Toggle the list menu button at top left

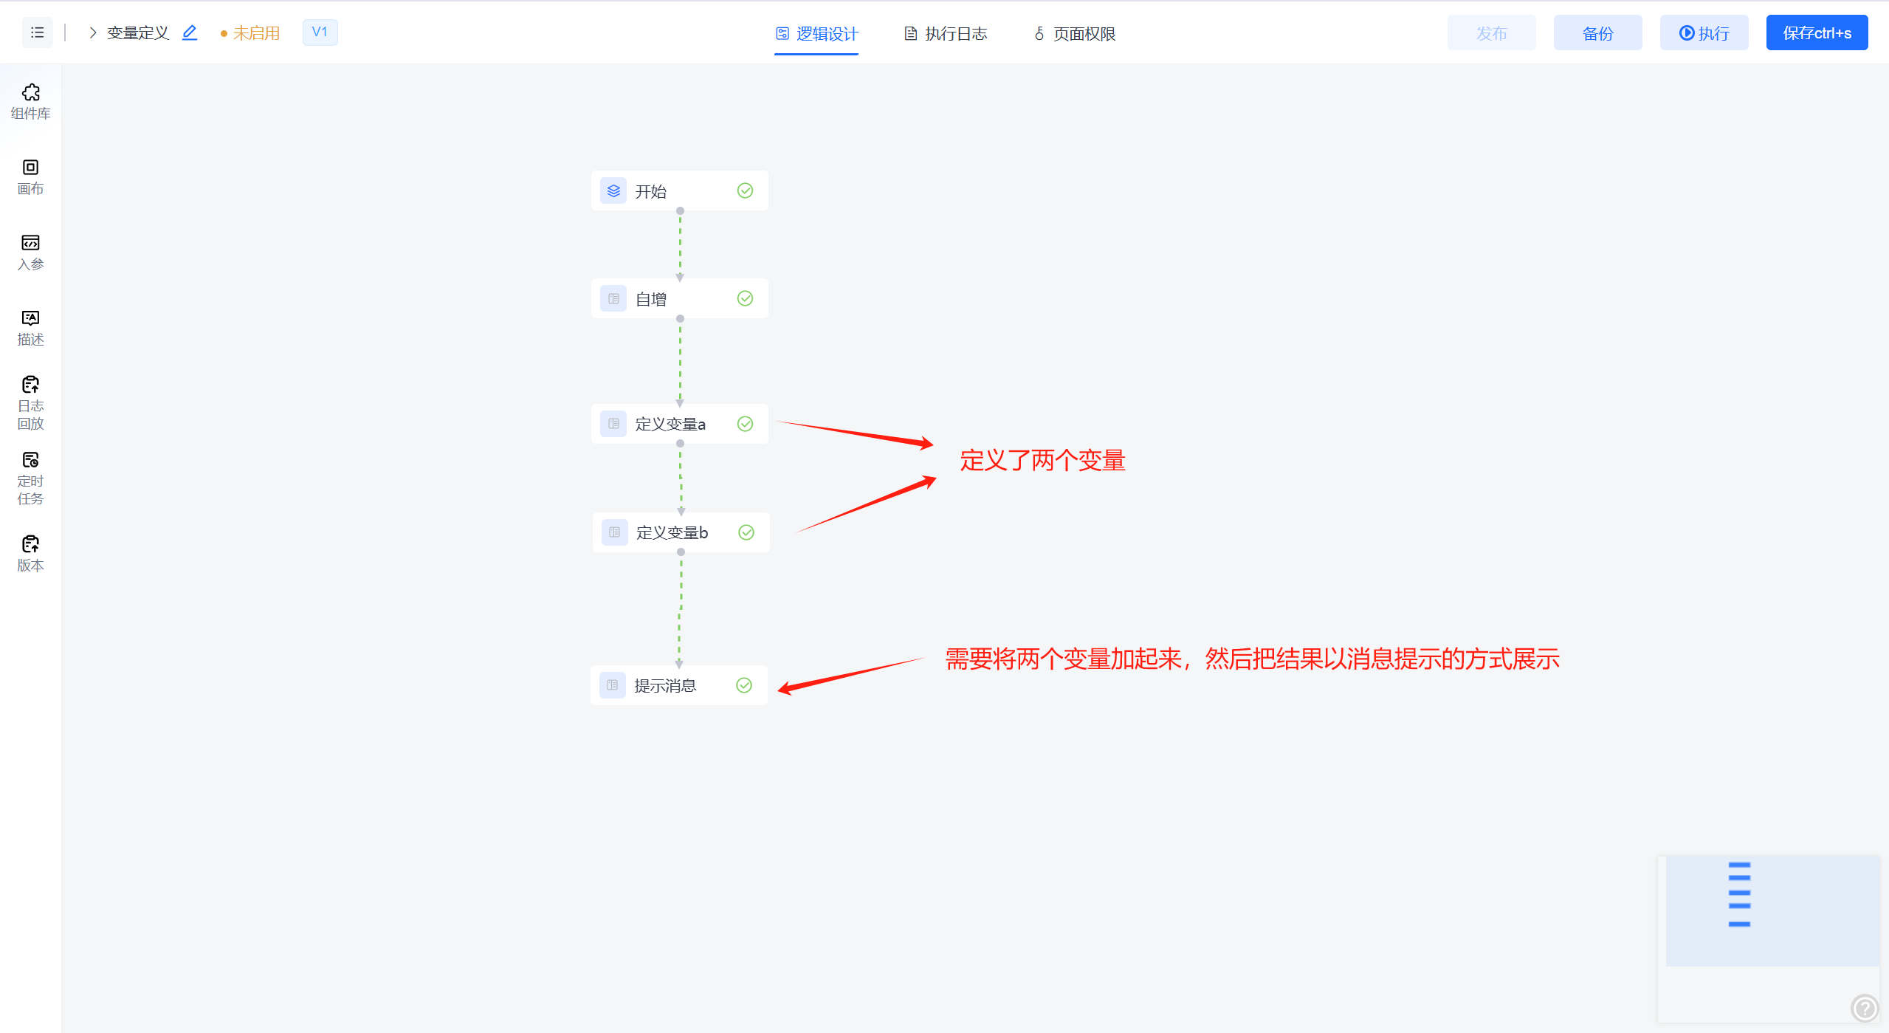[38, 32]
